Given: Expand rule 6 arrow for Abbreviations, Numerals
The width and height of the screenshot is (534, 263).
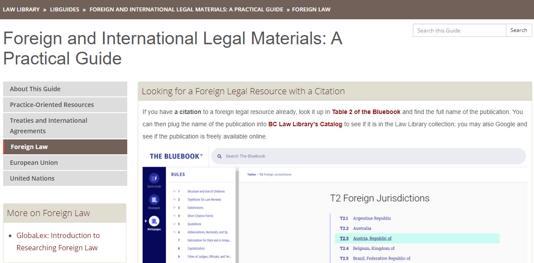Looking at the screenshot, I should click(174, 232).
